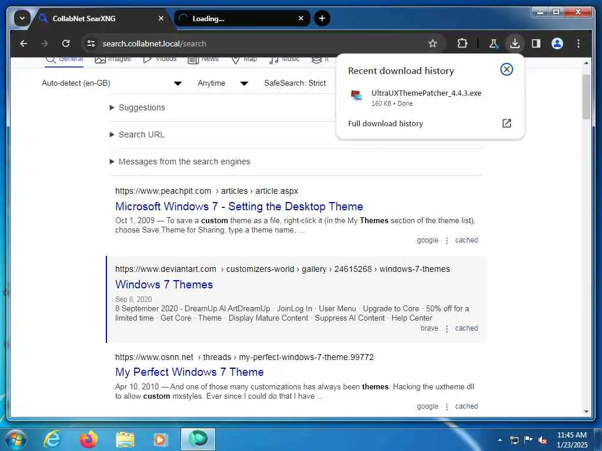The width and height of the screenshot is (602, 451).
Task: Open more options dots on peachpit result
Action: [x=447, y=240]
